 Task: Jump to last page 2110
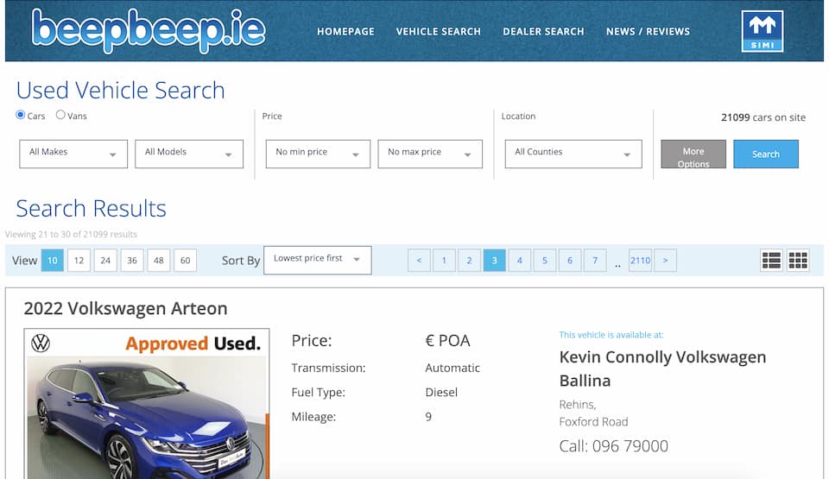[x=640, y=260]
